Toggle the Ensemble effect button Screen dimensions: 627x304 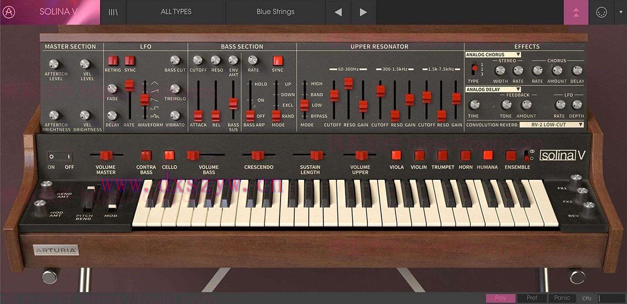pos(510,155)
